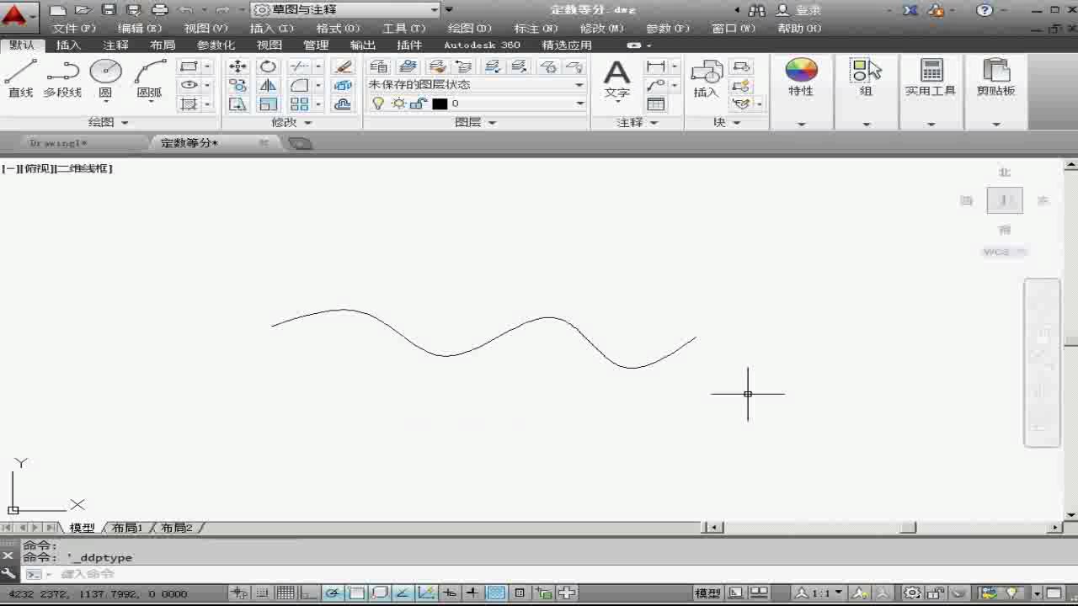The height and width of the screenshot is (606, 1078).
Task: Expand the 绘图 panel
Action: coord(109,122)
